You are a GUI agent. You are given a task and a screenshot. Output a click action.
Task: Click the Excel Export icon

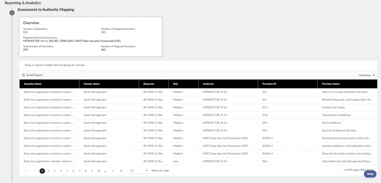pos(24,75)
